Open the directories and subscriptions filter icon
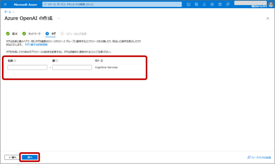This screenshot has height=164, width=275. tap(196, 4)
